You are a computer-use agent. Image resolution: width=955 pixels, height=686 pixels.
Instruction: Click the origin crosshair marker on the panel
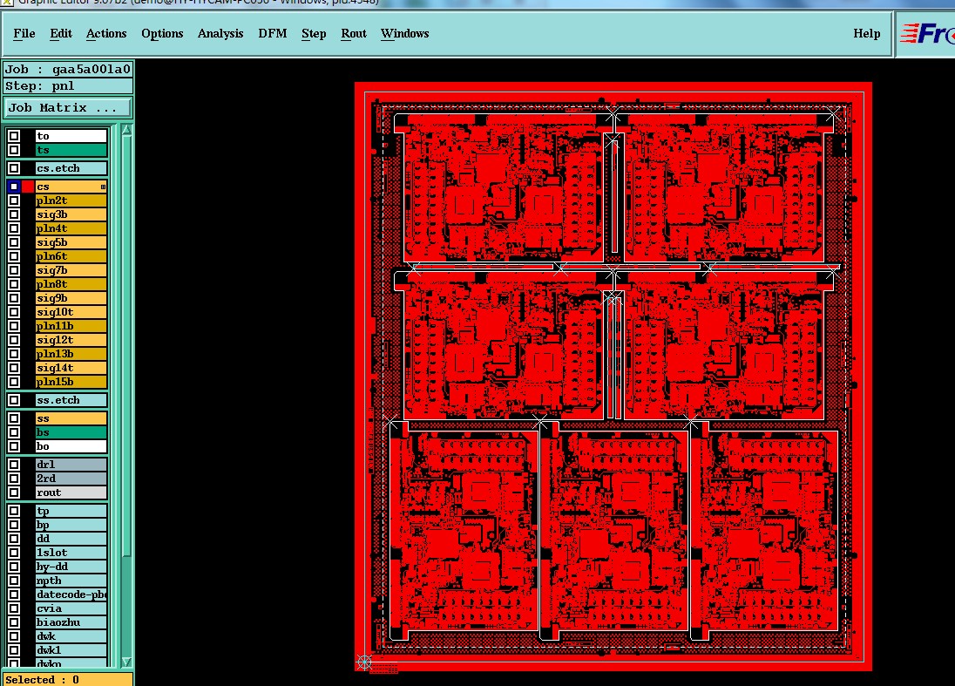pyautogui.click(x=364, y=662)
